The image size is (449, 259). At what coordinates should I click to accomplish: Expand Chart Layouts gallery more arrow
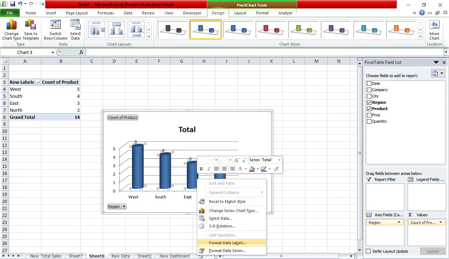click(x=149, y=36)
